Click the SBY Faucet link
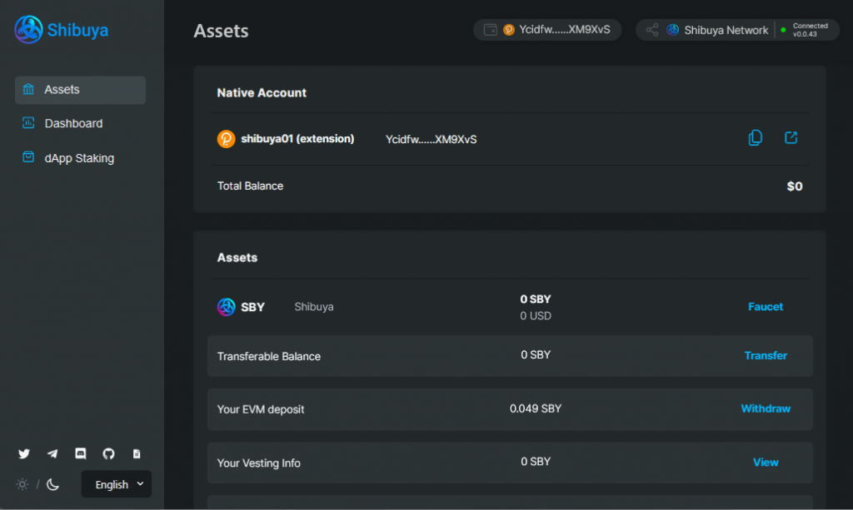 point(765,307)
